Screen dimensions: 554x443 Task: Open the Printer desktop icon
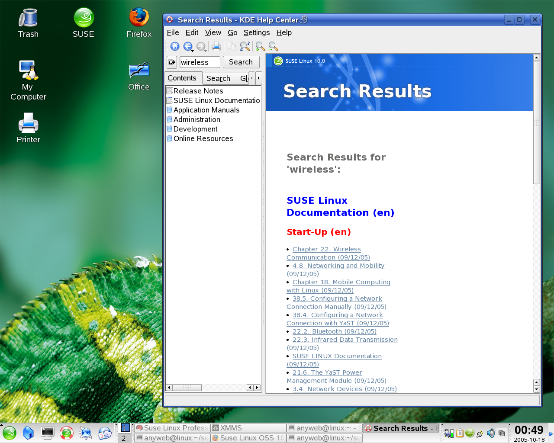28,128
